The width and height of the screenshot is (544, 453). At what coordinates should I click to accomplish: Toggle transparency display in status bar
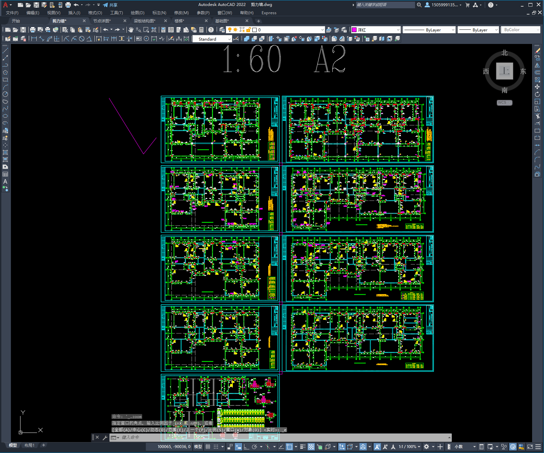click(311, 447)
